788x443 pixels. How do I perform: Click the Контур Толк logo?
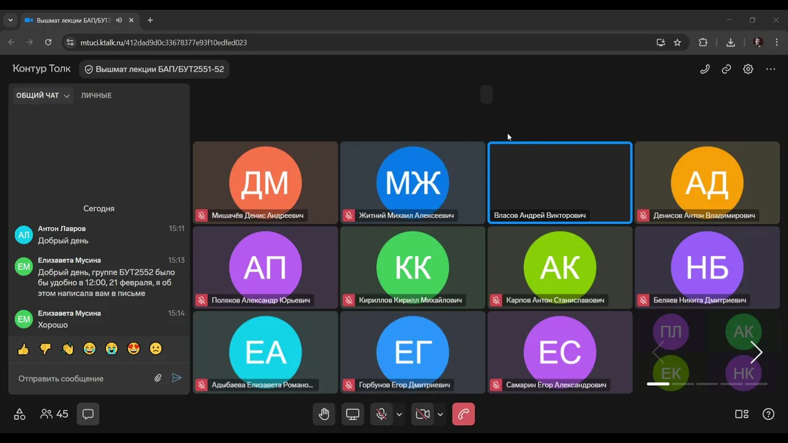click(x=41, y=69)
